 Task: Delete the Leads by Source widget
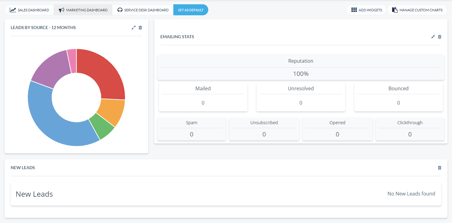pyautogui.click(x=140, y=28)
